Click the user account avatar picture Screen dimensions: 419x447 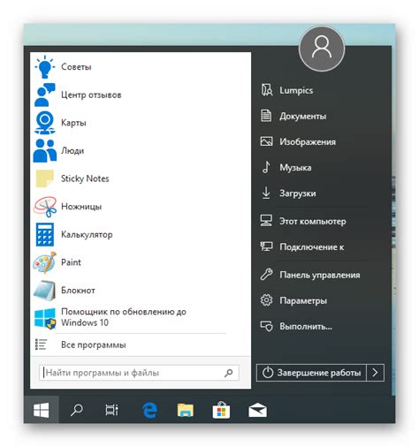point(322,49)
